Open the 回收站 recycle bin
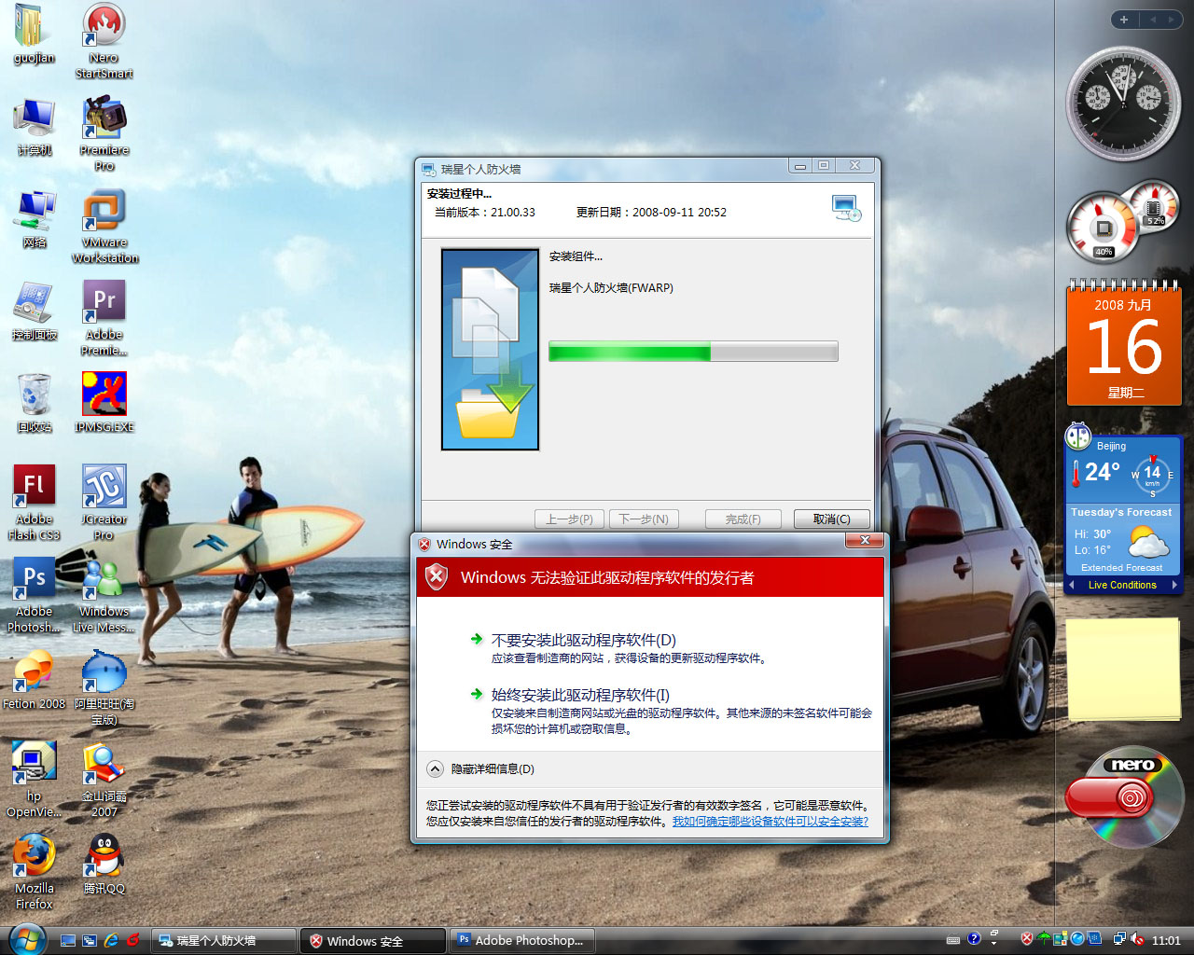This screenshot has width=1194, height=955. pos(35,403)
